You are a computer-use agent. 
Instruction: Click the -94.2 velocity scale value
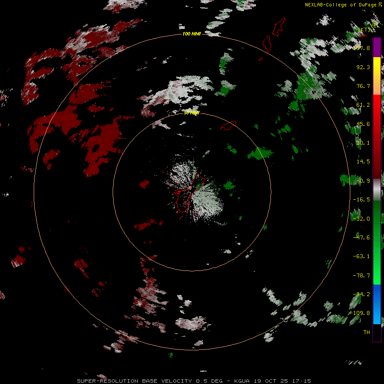pos(361,294)
